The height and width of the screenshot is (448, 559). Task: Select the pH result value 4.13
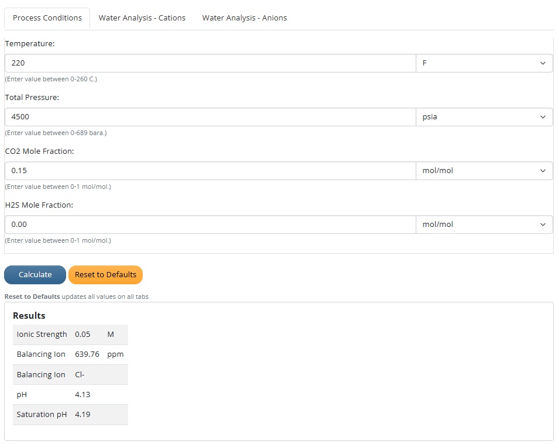coord(82,395)
